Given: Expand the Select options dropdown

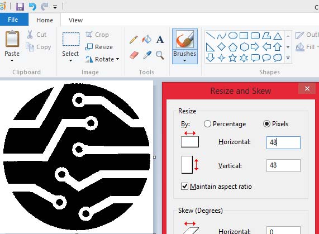Looking at the screenshot, I should click(70, 60).
